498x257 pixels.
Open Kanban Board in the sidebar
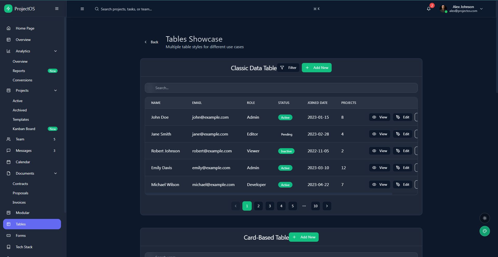(x=24, y=129)
